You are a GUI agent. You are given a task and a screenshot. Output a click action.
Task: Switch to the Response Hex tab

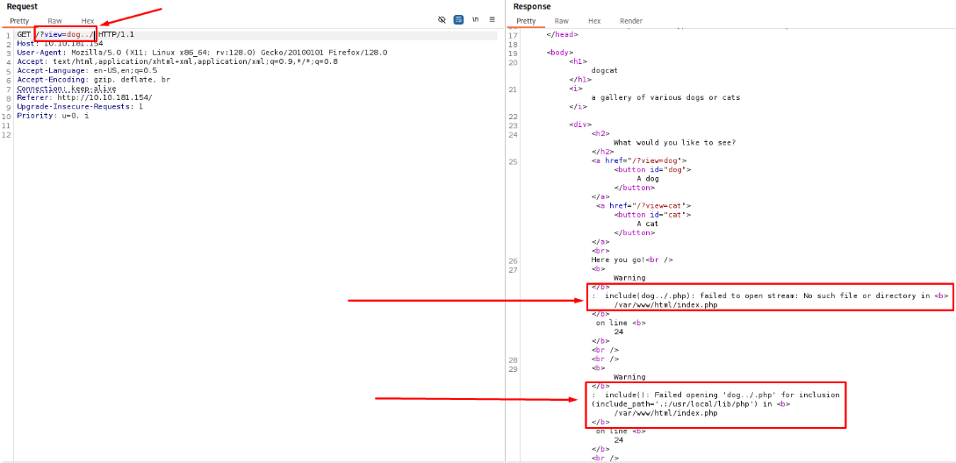coord(594,21)
